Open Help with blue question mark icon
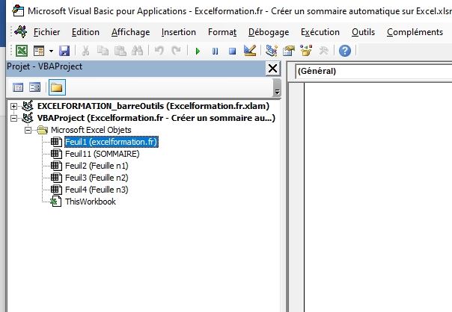Screen dimensions: 452x312 point(345,51)
